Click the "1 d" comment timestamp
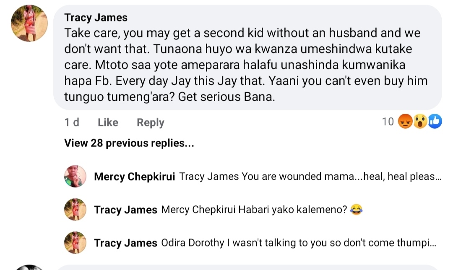Image resolution: width=453 pixels, height=270 pixels. (72, 122)
